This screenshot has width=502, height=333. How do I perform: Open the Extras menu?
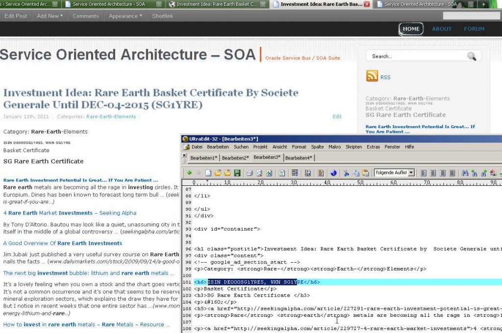(373, 147)
